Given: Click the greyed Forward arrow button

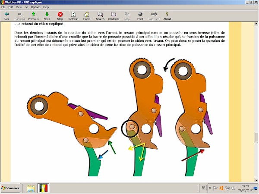Looking at the screenshot, I should pyautogui.click(x=20, y=16).
